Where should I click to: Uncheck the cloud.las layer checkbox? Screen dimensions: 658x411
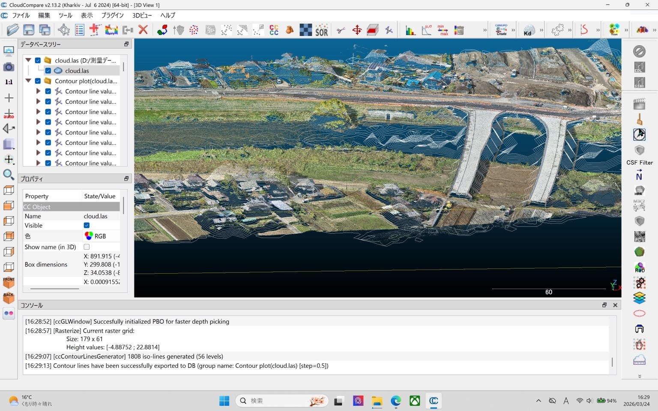[x=48, y=71]
